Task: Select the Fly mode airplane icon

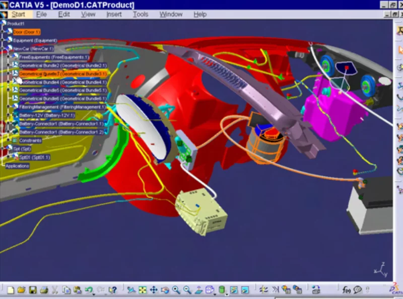Action: 131,290
